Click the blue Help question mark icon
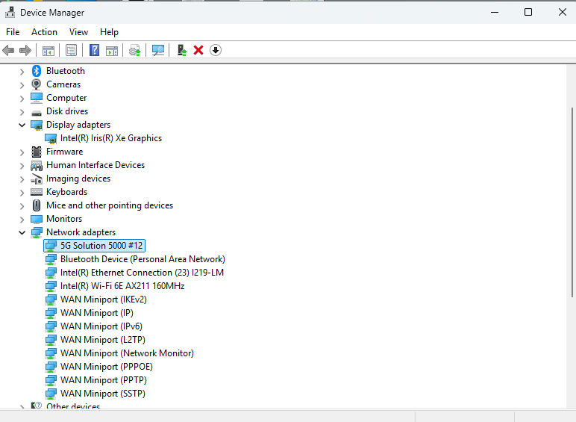 click(x=94, y=50)
